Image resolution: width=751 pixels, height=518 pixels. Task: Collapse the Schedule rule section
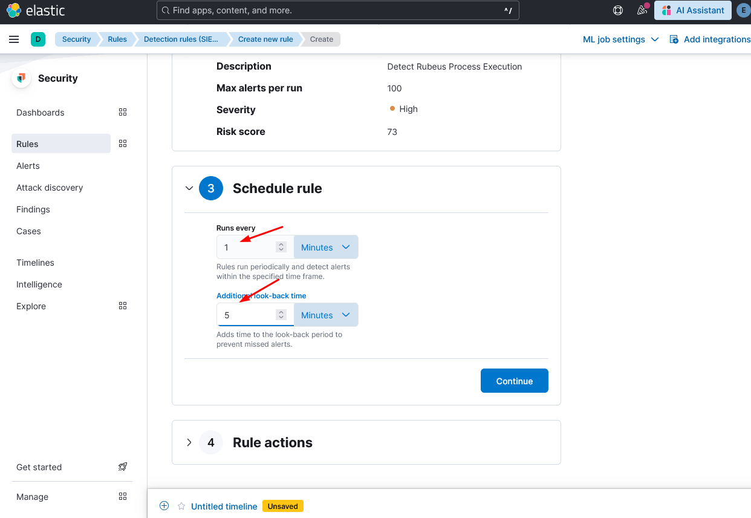click(x=189, y=188)
